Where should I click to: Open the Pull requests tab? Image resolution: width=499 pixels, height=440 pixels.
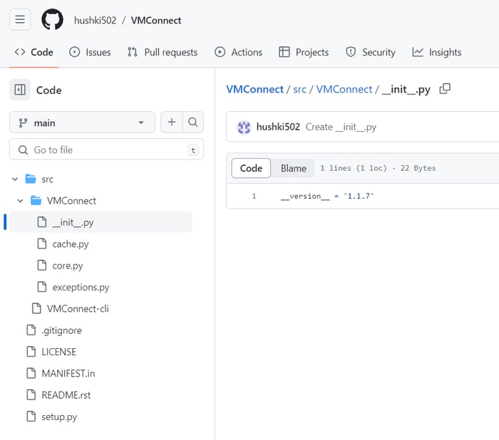(163, 52)
